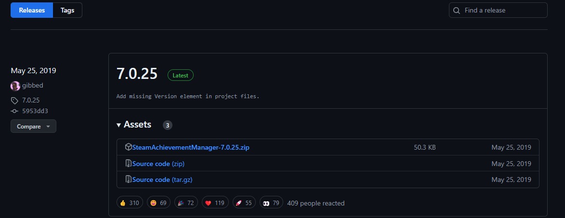Open the Compare dropdown
Viewport: 565px width, 218px height.
click(34, 126)
